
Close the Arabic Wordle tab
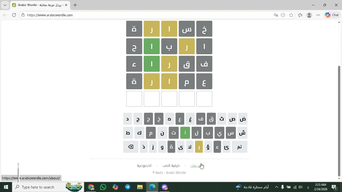[x=66, y=5]
